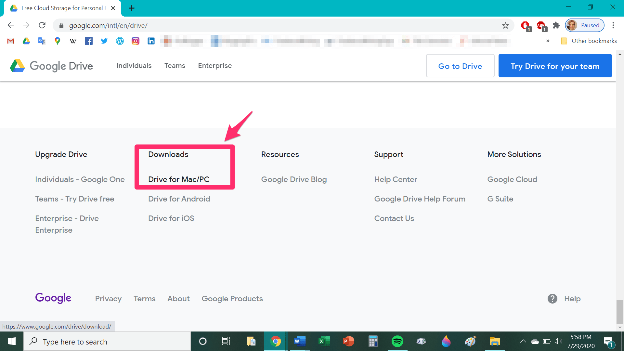Image resolution: width=624 pixels, height=351 pixels.
Task: Bookmark this page with star icon
Action: (x=505, y=25)
